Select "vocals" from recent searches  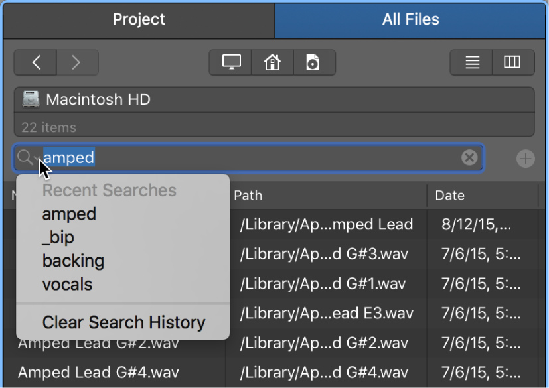(x=67, y=284)
